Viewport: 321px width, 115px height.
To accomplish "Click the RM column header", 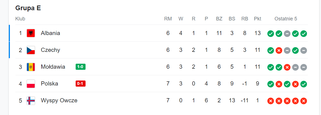I will click(168, 19).
